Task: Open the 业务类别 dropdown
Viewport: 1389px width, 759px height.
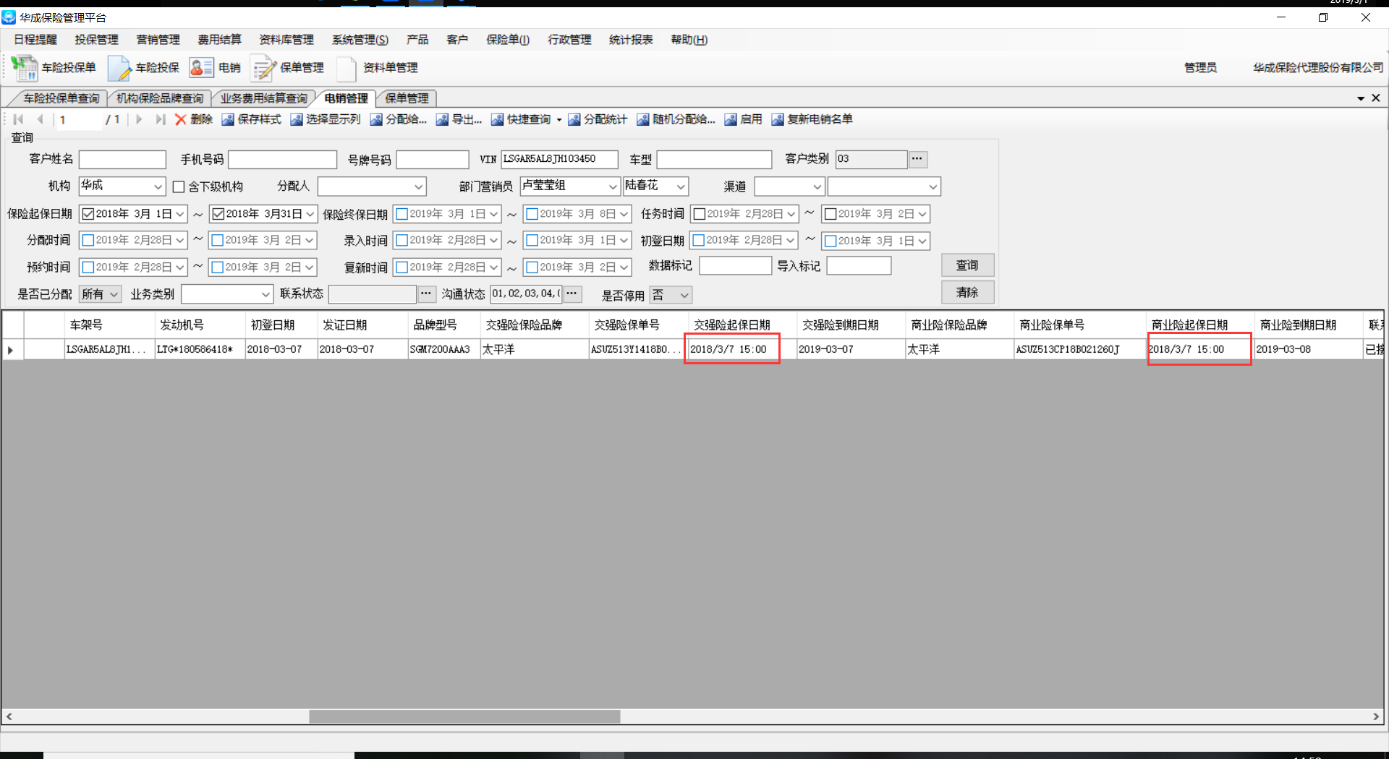Action: 266,294
